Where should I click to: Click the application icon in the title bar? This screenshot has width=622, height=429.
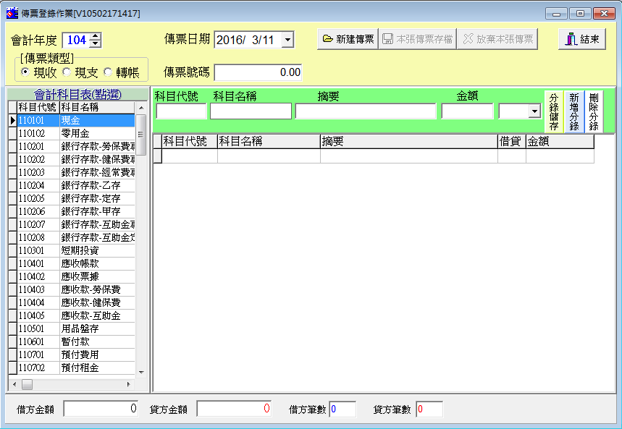(x=12, y=13)
